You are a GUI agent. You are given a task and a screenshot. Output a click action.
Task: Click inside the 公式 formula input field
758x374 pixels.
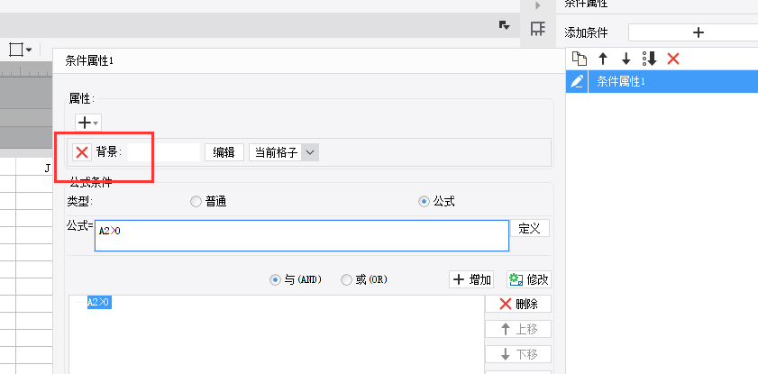coord(301,235)
